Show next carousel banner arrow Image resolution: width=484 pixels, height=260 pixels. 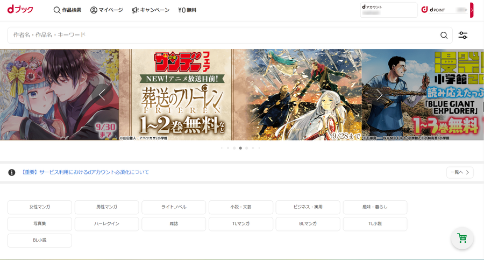click(x=379, y=95)
